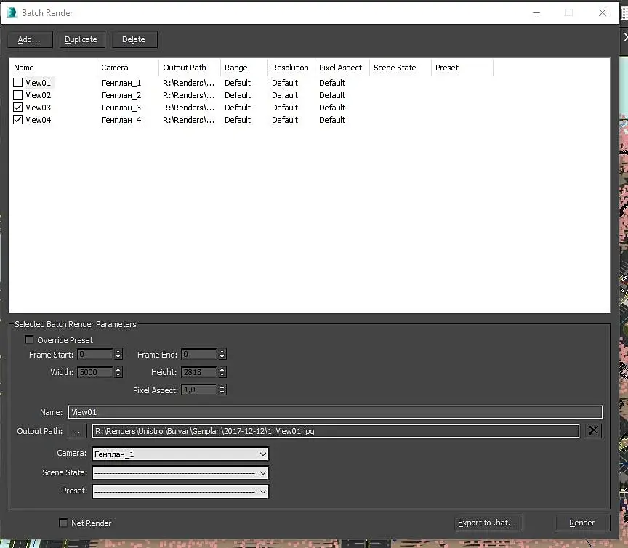
Task: Select the View01 row name
Action: 39,83
